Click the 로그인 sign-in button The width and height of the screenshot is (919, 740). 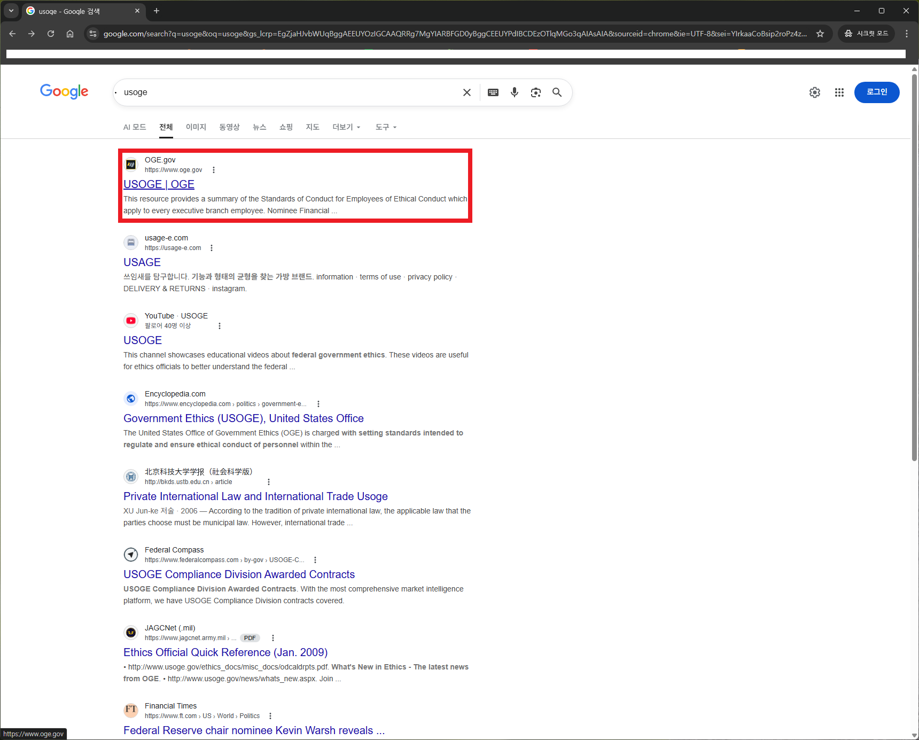(x=877, y=92)
